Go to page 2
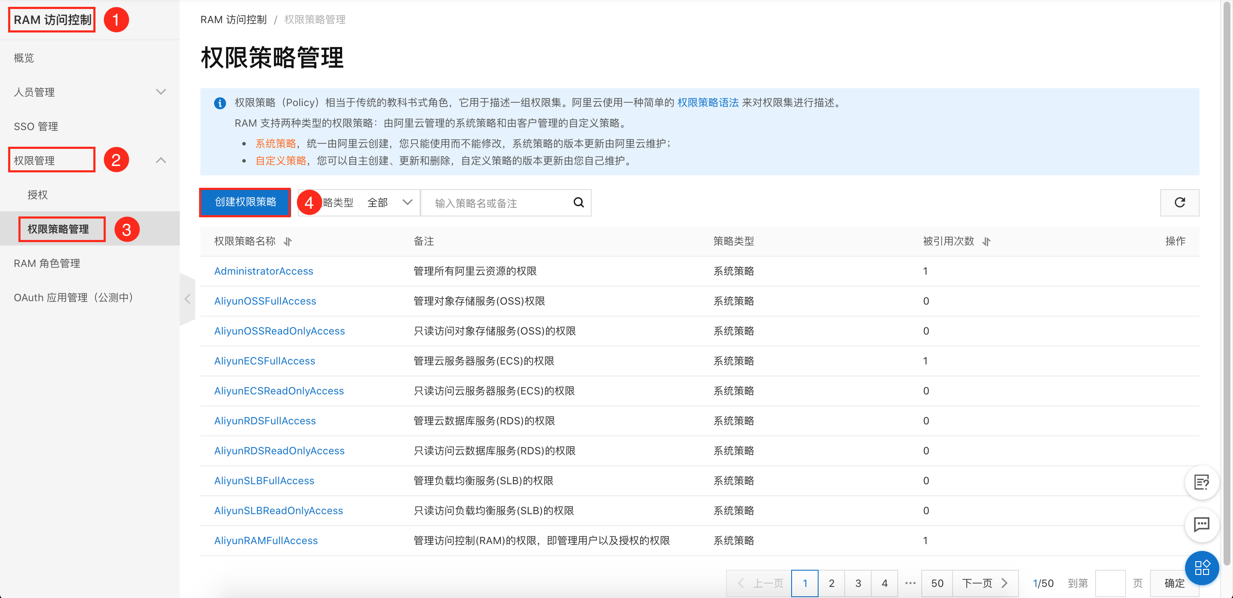The height and width of the screenshot is (598, 1233). coord(831,583)
